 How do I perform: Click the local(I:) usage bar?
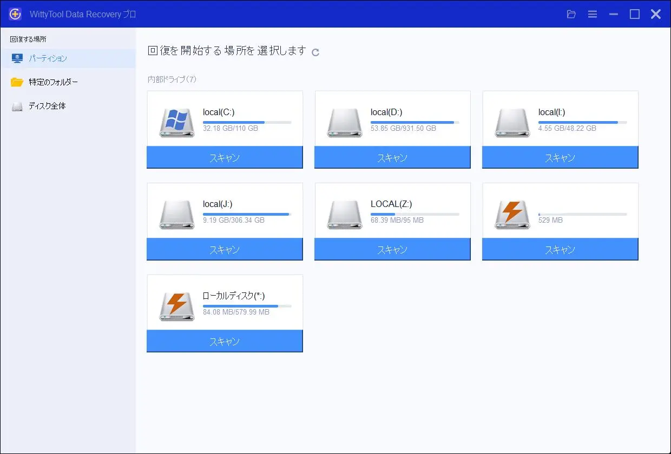click(582, 123)
